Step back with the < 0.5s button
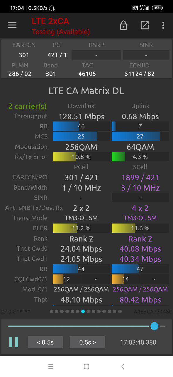The height and width of the screenshot is (377, 173). pos(45,342)
